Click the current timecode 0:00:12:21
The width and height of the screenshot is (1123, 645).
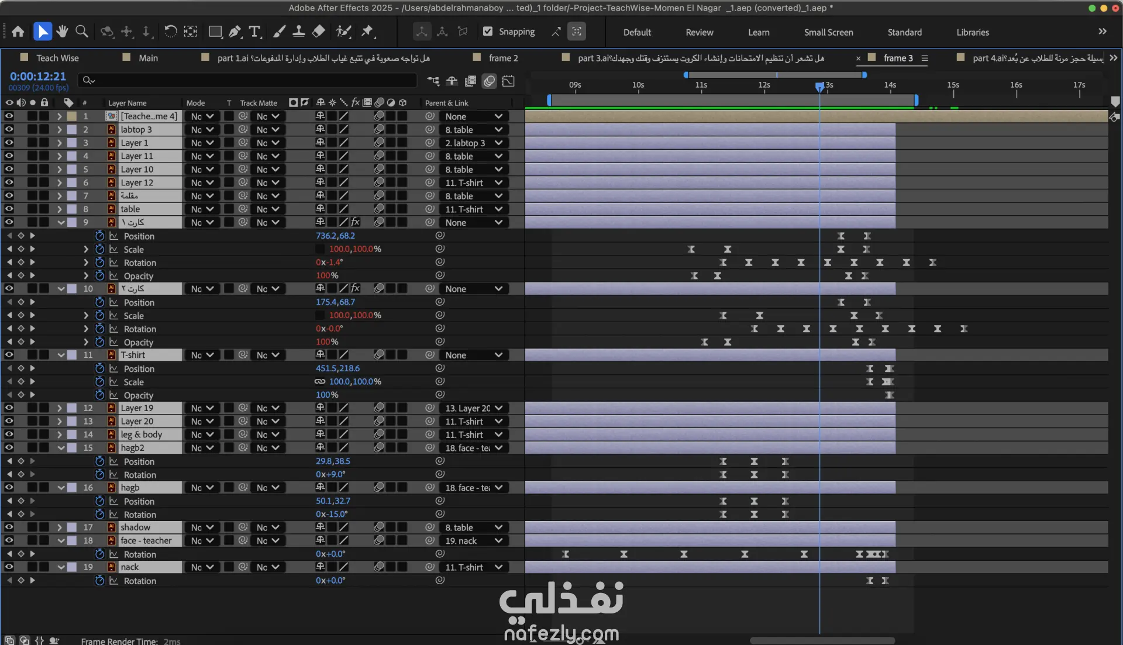[x=38, y=76]
